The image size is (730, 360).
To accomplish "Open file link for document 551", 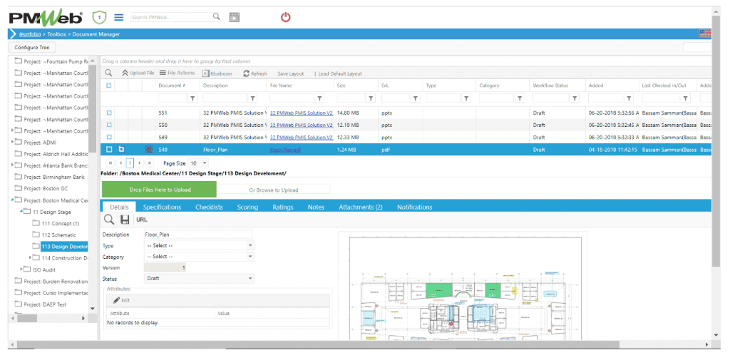I will coord(302,113).
